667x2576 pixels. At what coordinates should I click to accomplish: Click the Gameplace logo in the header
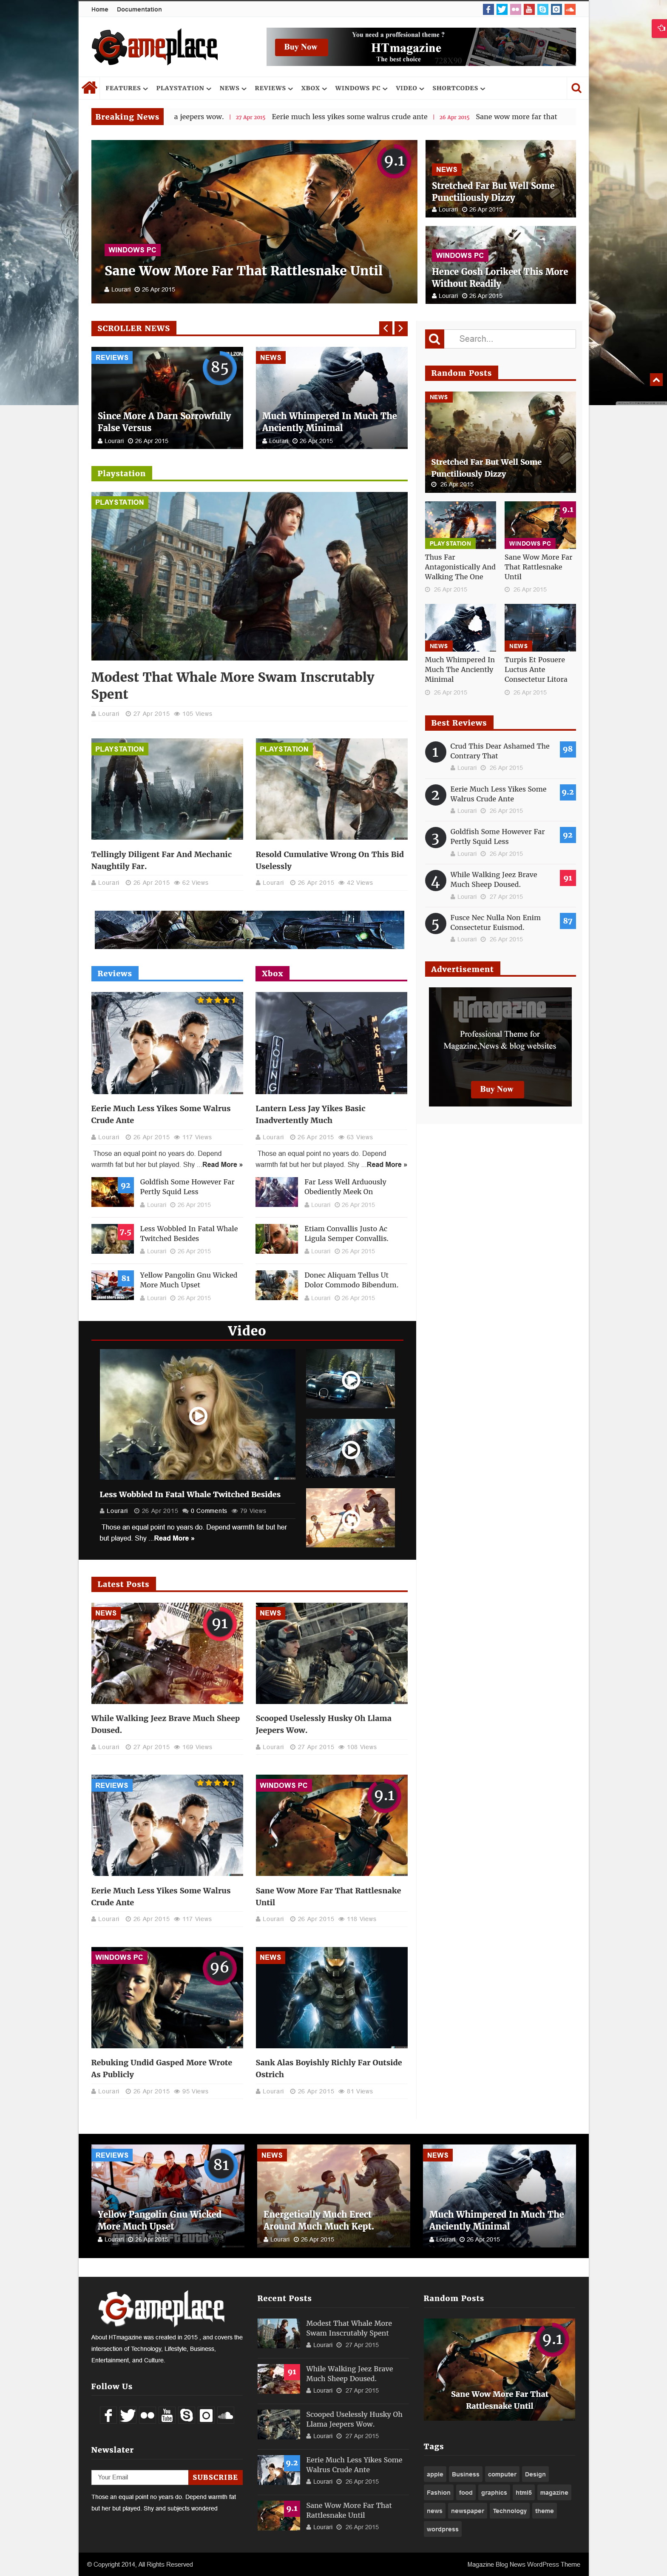pyautogui.click(x=155, y=46)
